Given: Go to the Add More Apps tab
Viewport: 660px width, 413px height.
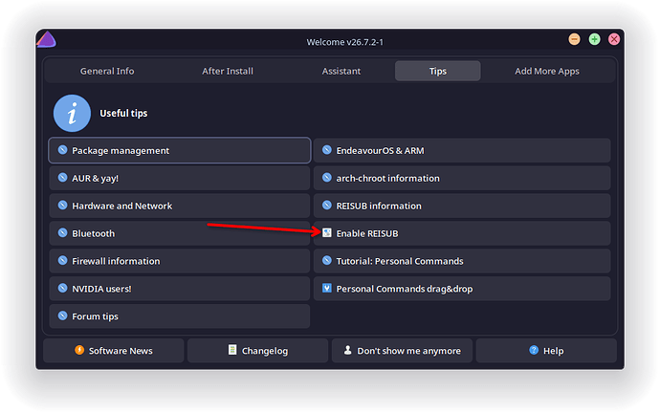Looking at the screenshot, I should tap(547, 71).
